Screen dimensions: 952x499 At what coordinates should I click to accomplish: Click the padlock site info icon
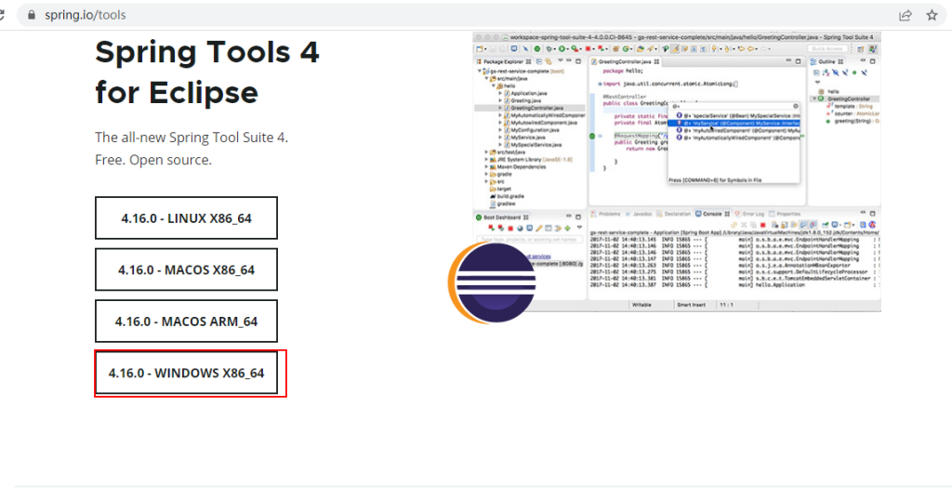pyautogui.click(x=32, y=15)
